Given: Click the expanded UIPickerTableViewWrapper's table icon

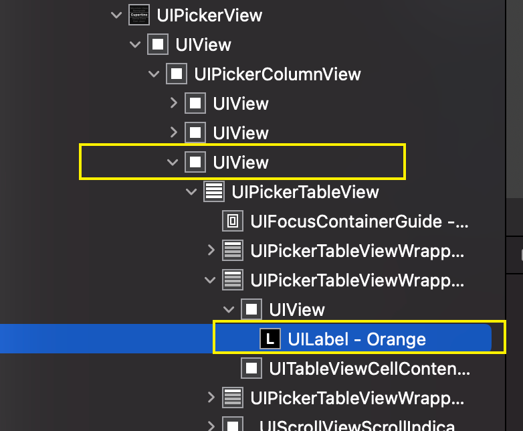Looking at the screenshot, I should 232,279.
